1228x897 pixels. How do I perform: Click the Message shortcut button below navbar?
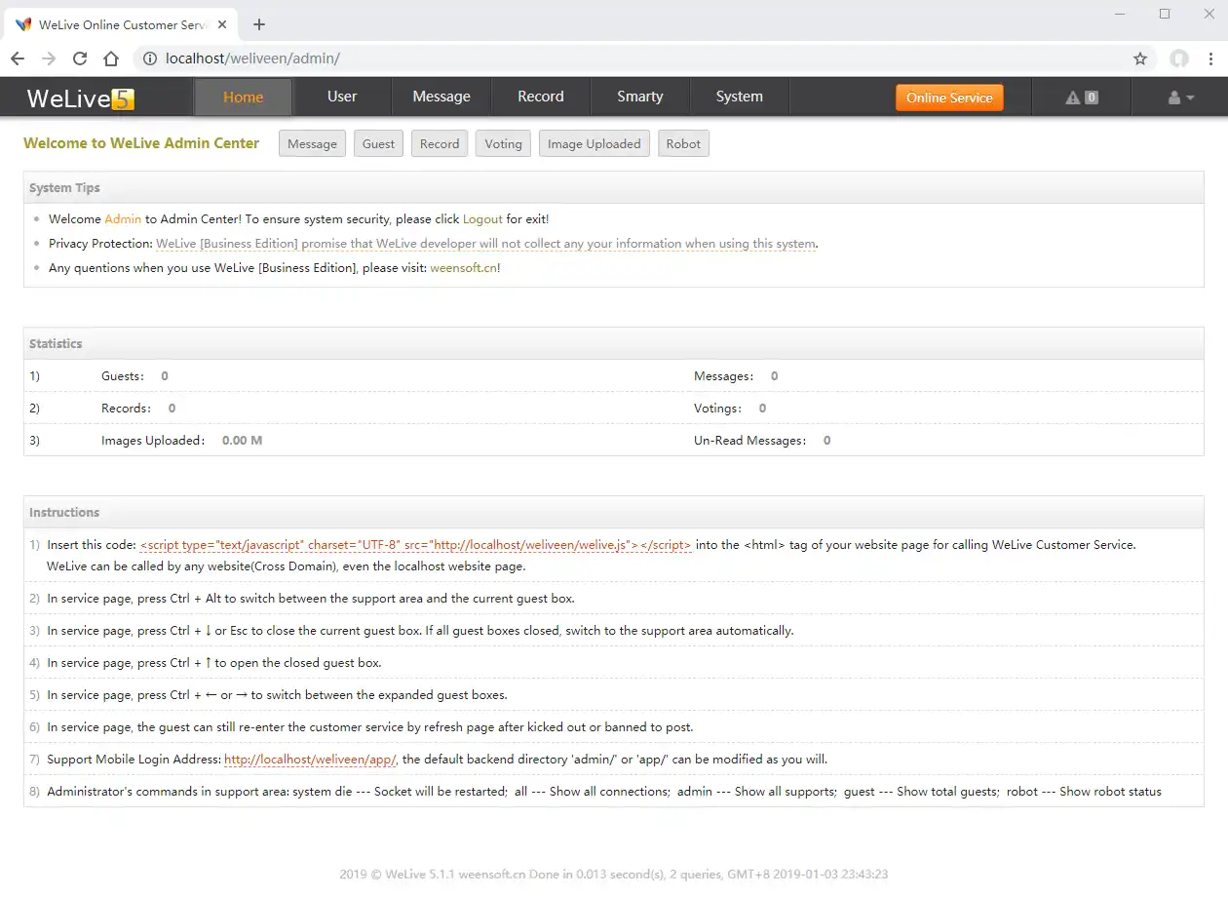click(x=312, y=143)
